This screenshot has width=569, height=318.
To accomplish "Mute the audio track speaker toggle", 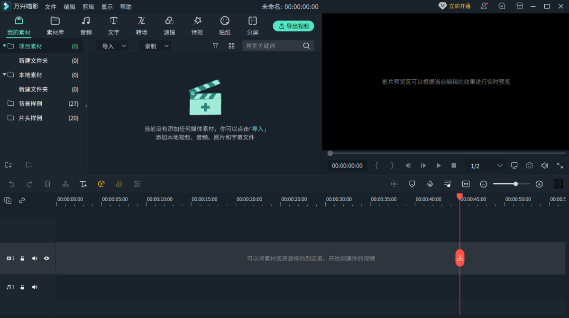I will (x=34, y=287).
